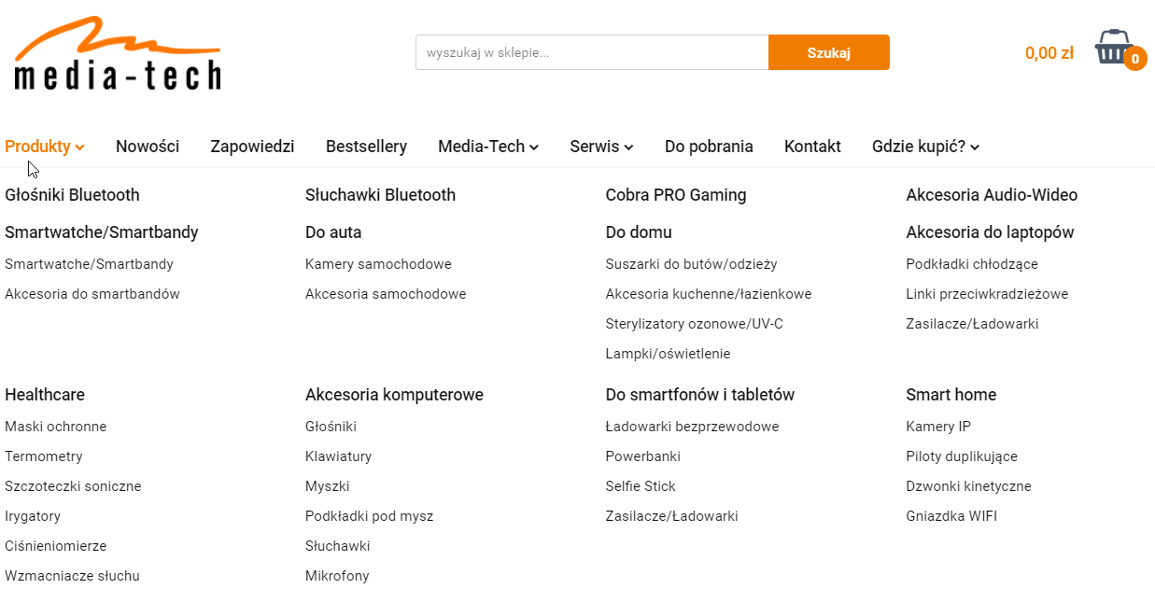Open the Bestsellery menu item
This screenshot has height=589, width=1155.
coord(366,147)
